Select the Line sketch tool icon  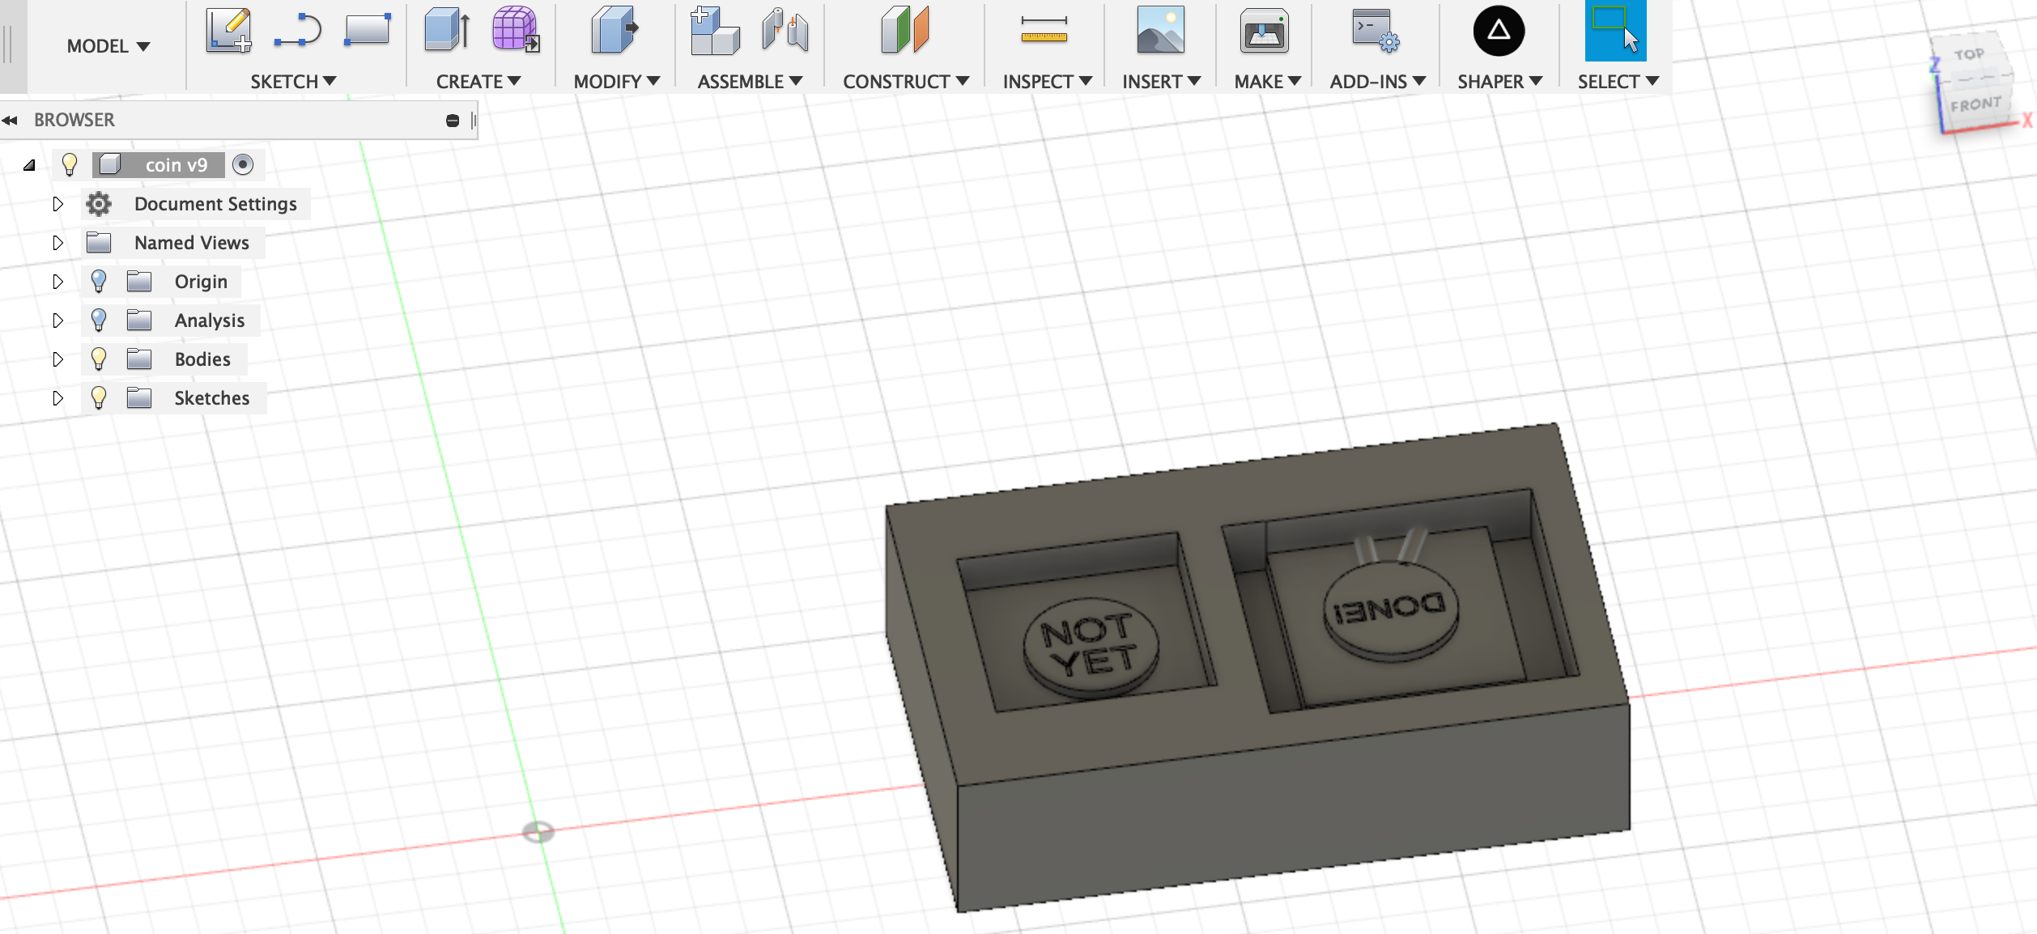click(x=297, y=31)
